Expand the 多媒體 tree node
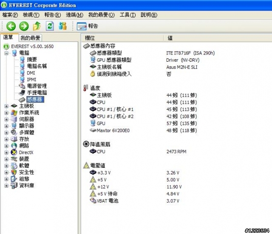The height and width of the screenshot is (234, 272). [x=6, y=133]
